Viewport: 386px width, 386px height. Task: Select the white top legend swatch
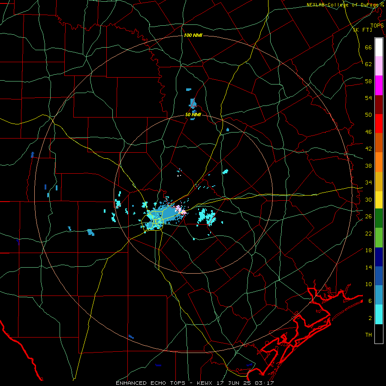tap(379, 47)
